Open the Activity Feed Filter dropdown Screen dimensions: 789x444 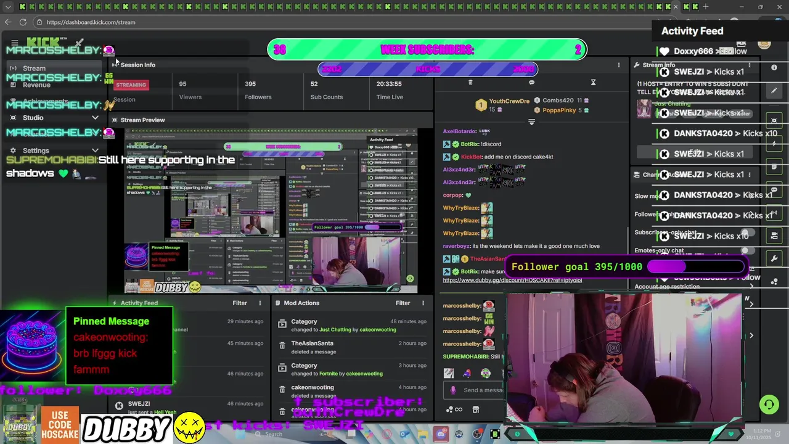tap(240, 303)
